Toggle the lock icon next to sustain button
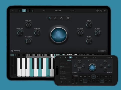Viewport: 121px width, 90px height. (x=15, y=55)
